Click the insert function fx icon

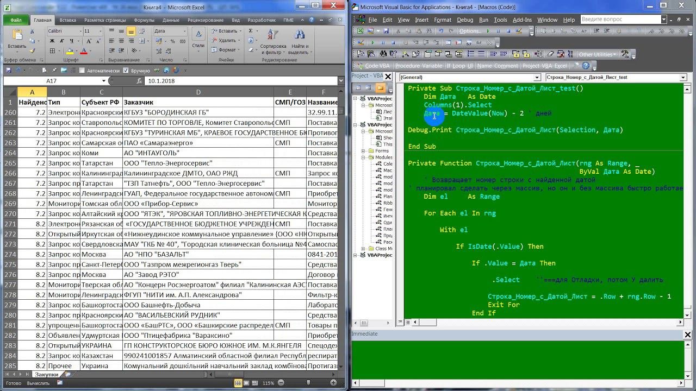pos(140,81)
